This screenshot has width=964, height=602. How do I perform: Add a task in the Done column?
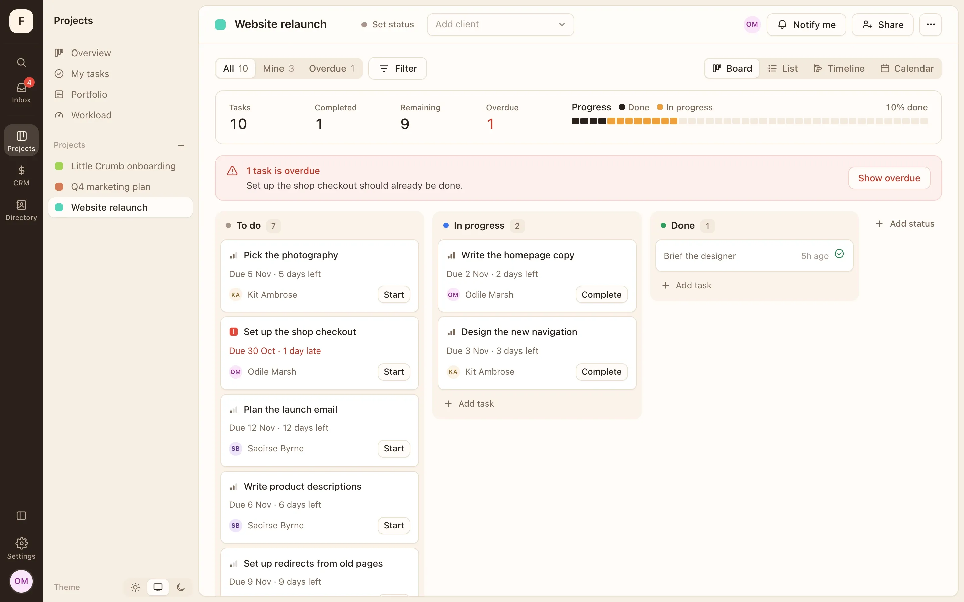point(687,286)
